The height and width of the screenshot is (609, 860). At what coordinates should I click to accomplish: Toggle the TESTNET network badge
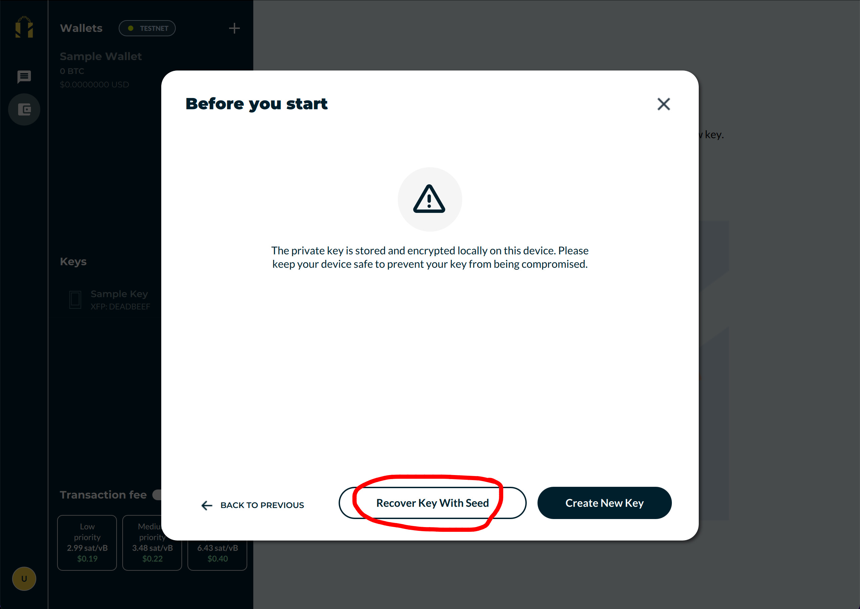[x=147, y=28]
